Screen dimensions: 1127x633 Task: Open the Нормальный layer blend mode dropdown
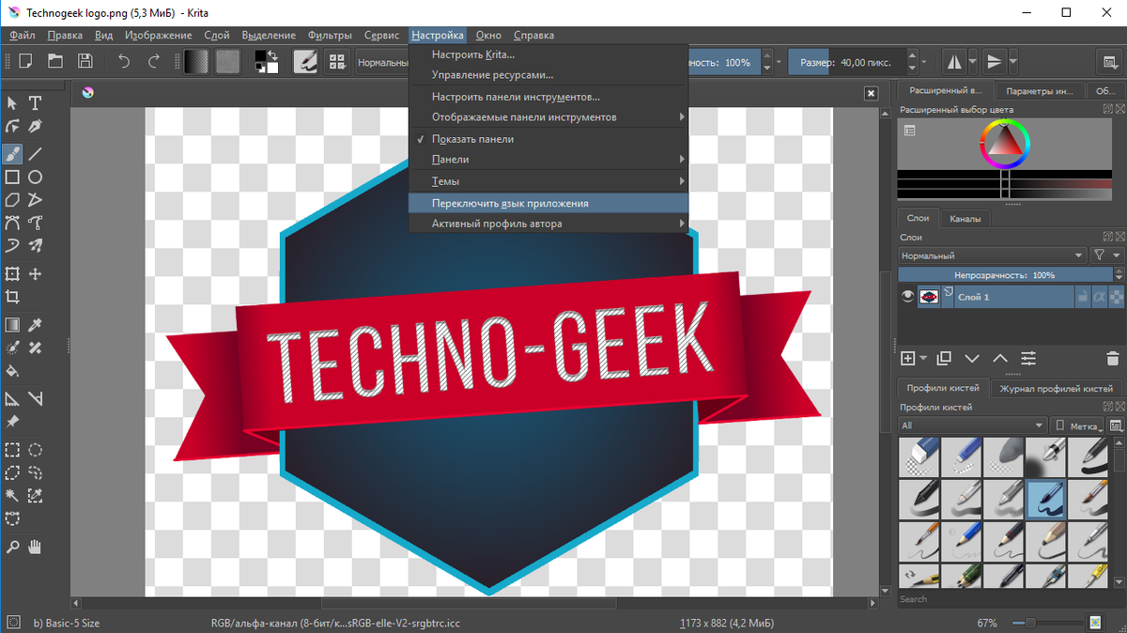992,255
